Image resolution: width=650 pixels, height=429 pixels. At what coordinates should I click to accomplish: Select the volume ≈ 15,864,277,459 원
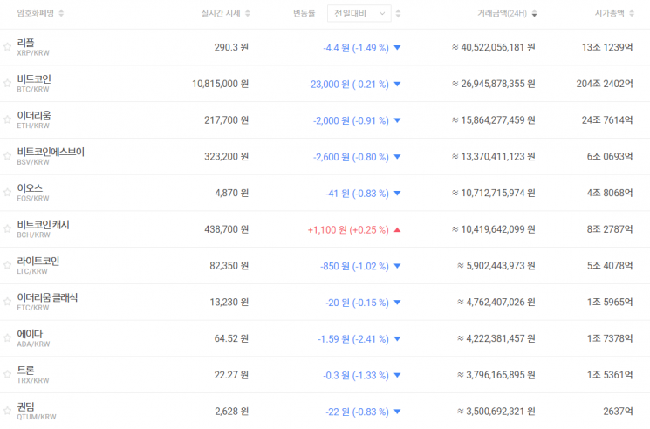(493, 120)
